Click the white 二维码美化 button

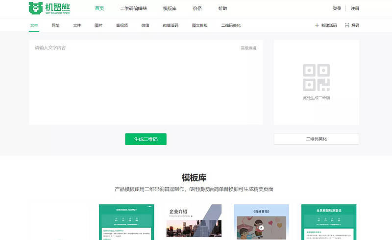pyautogui.click(x=317, y=139)
